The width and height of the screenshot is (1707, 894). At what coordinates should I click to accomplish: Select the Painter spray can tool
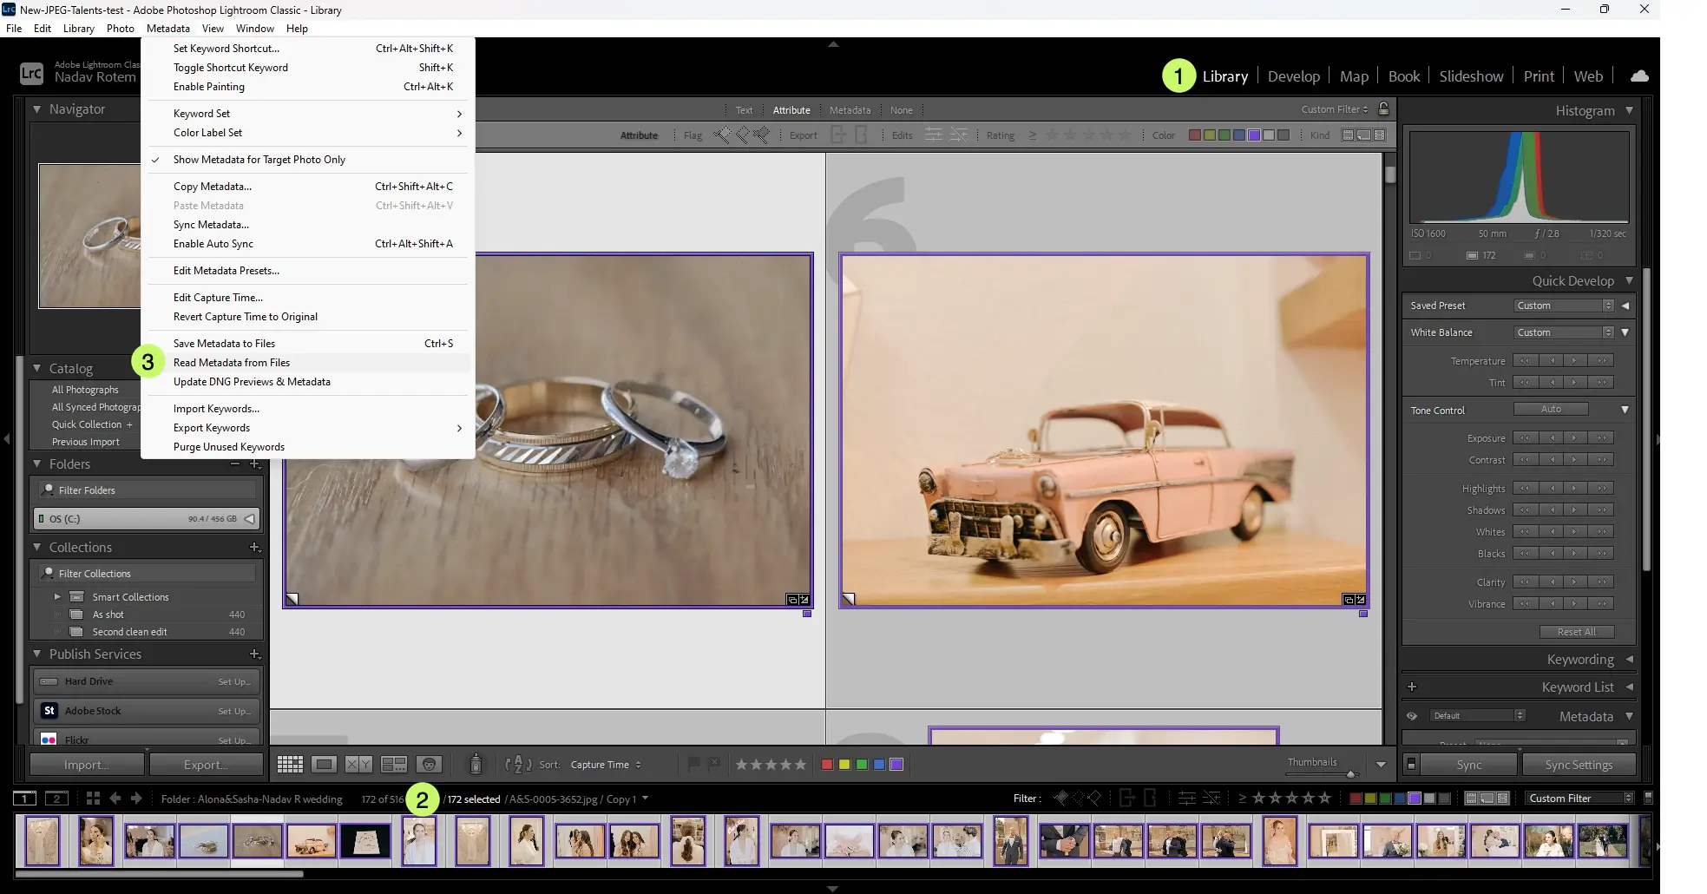tap(476, 764)
